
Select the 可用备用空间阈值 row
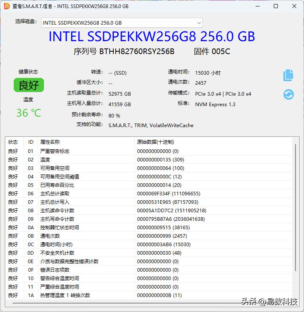(x=149, y=176)
